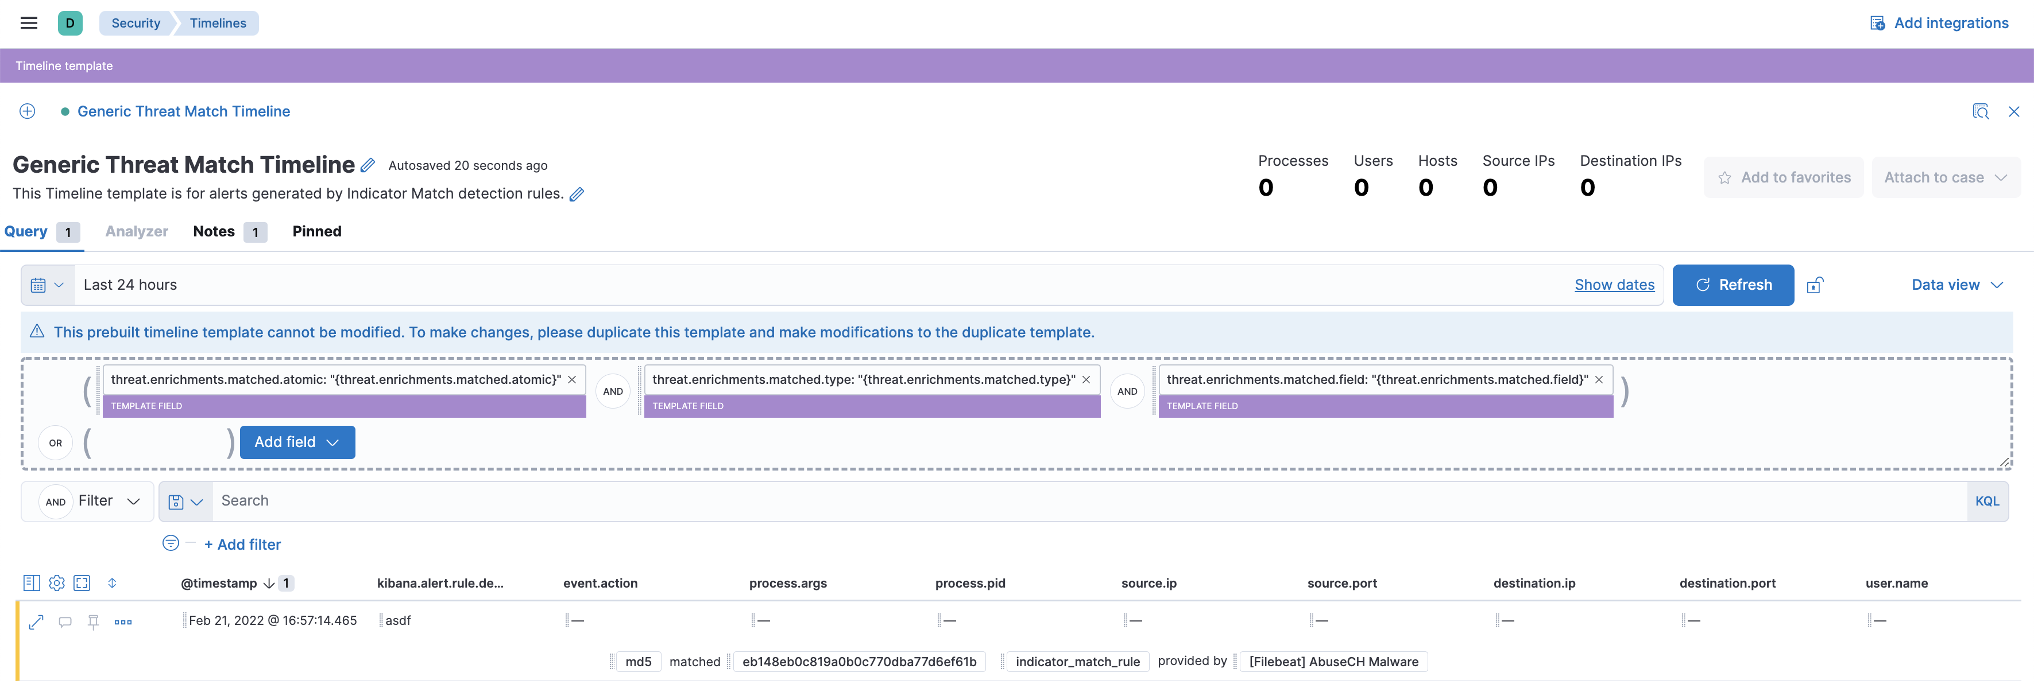Open field browser icon in table header
2034x684 pixels.
32,583
